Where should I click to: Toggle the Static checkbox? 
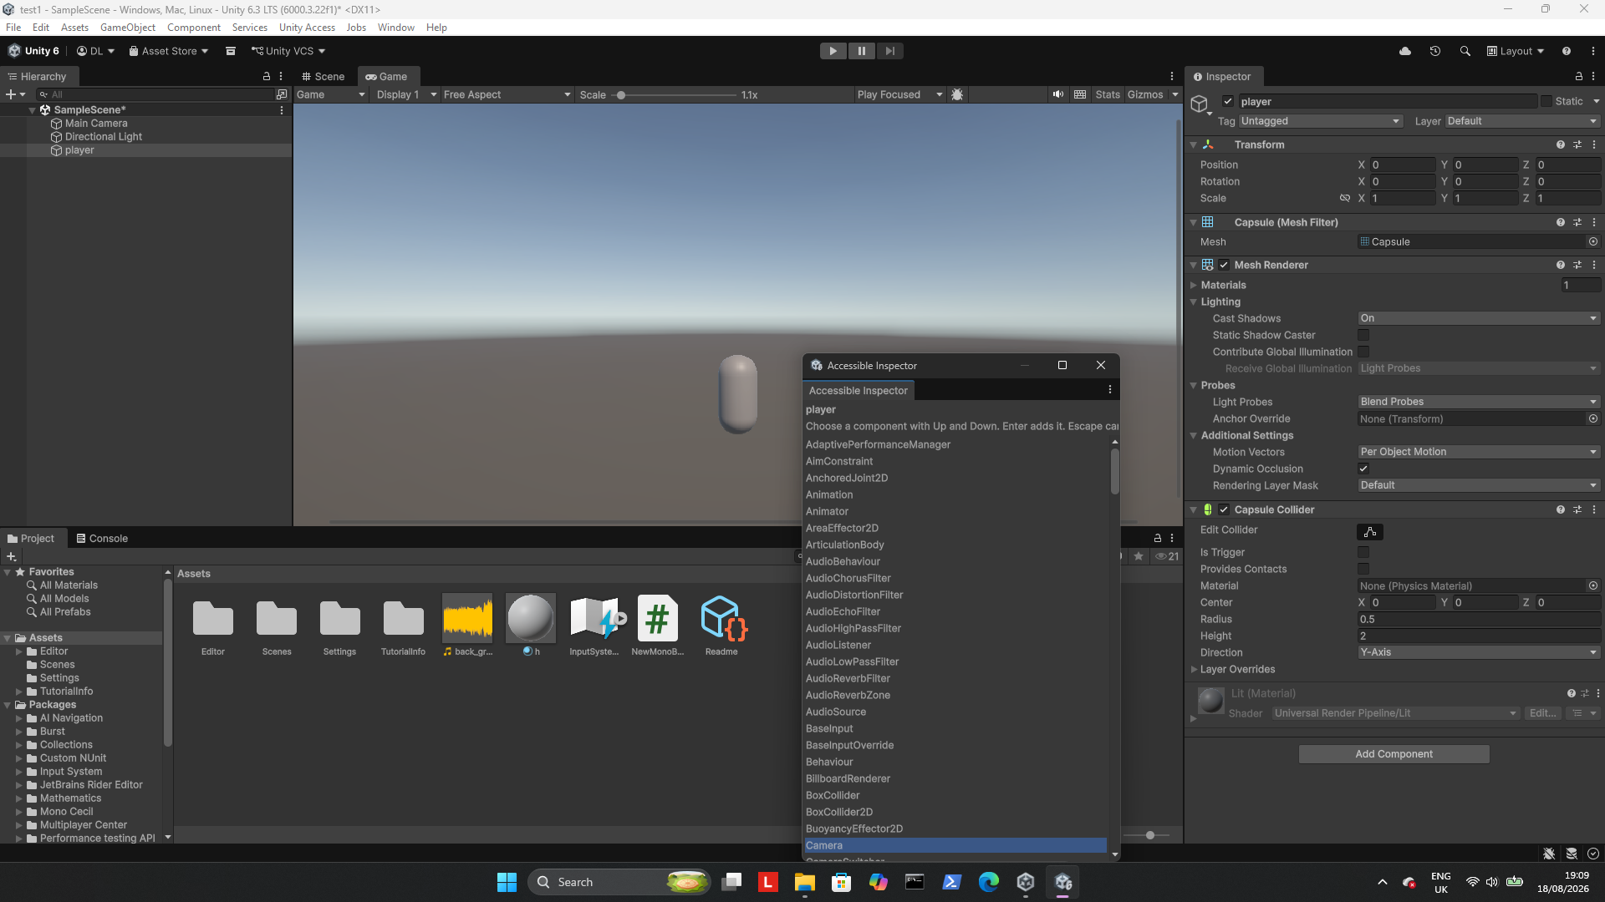pos(1546,101)
